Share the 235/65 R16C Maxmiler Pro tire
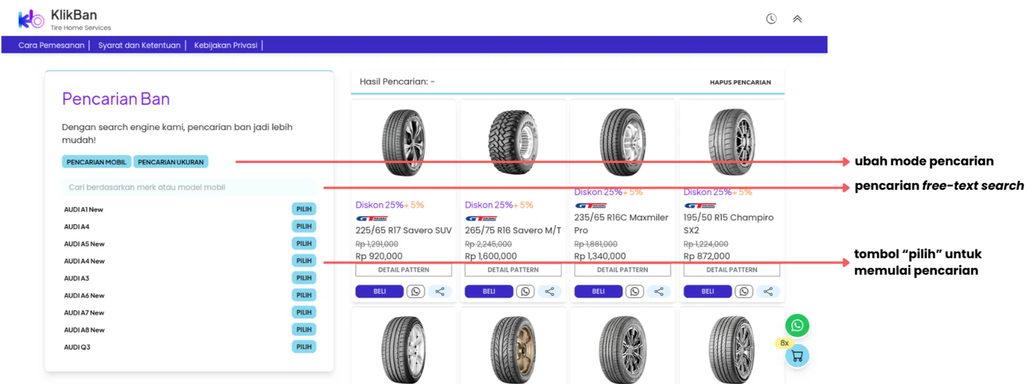Image resolution: width=1035 pixels, height=384 pixels. (x=659, y=291)
